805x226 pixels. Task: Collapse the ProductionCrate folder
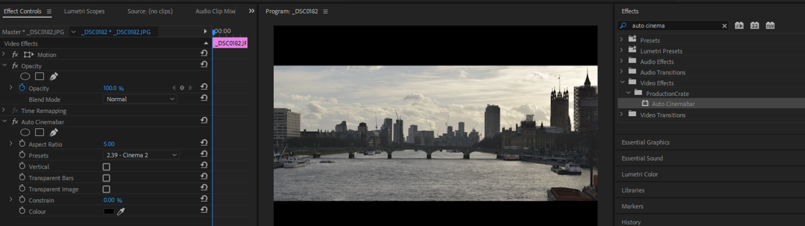[x=628, y=93]
